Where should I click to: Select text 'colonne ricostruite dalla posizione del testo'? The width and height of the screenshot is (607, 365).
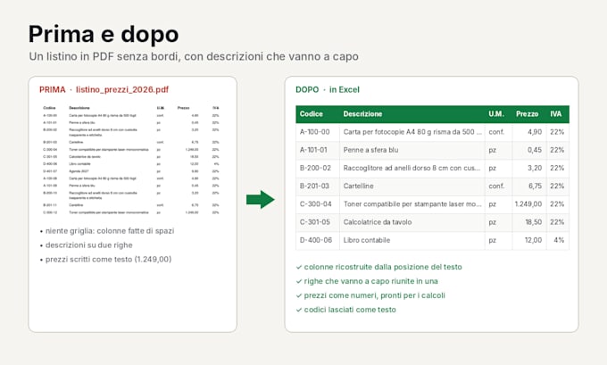pyautogui.click(x=382, y=267)
